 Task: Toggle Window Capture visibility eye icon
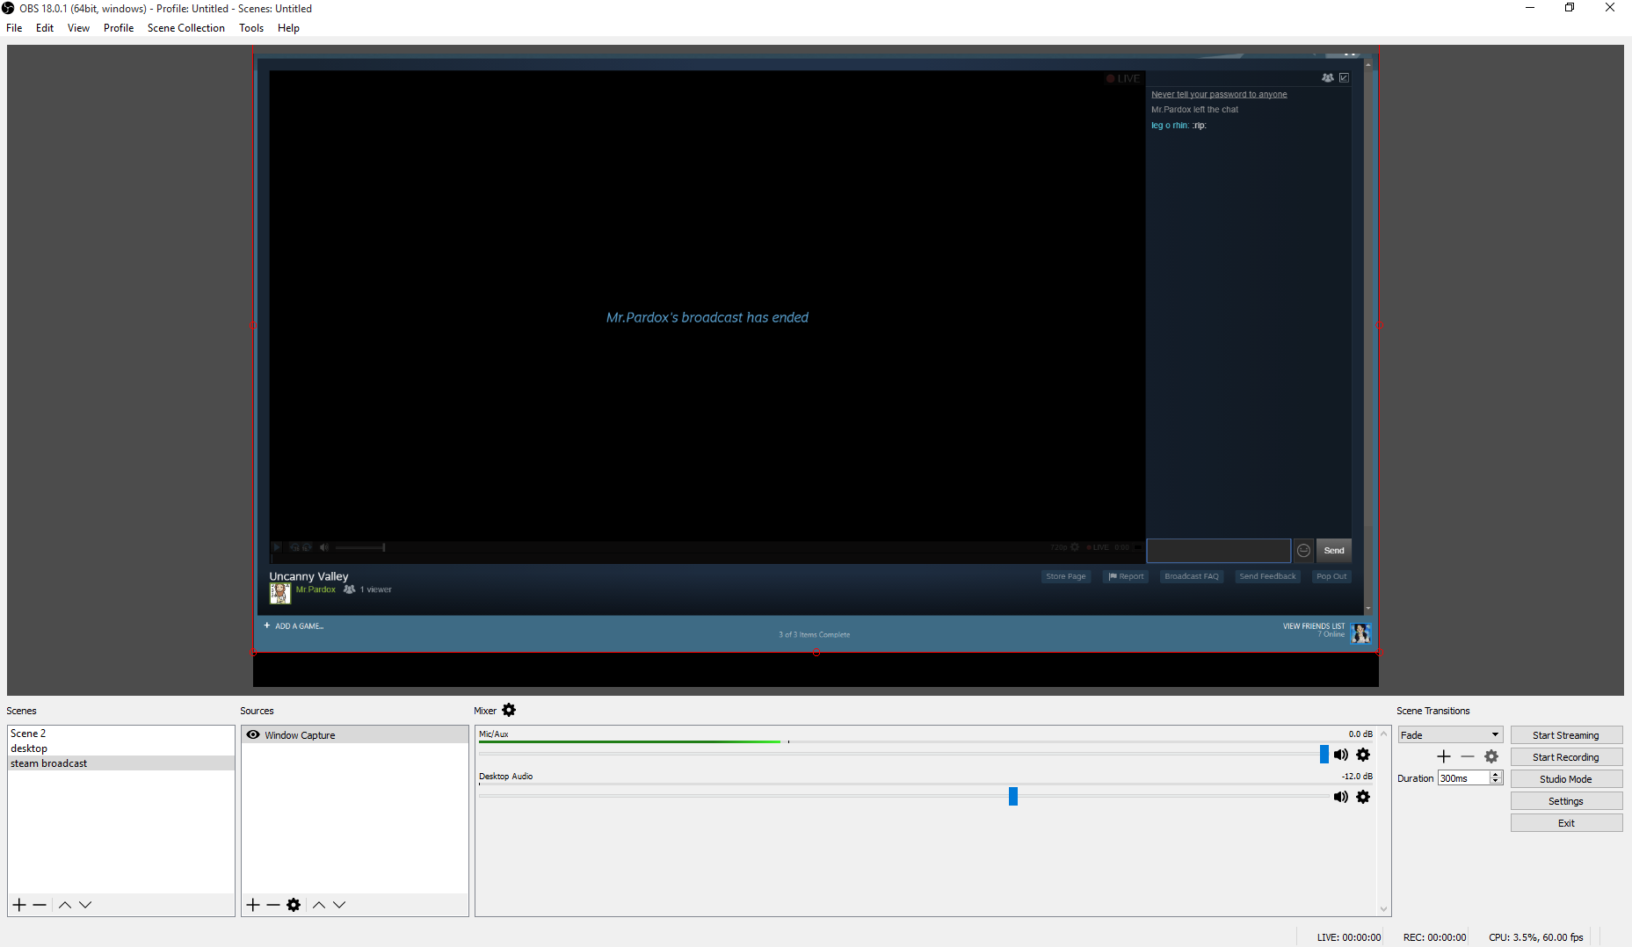253,735
